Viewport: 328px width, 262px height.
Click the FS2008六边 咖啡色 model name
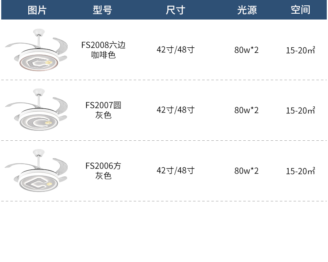[x=103, y=50]
